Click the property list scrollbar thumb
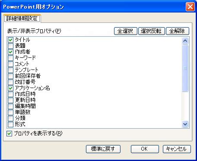This screenshot has width=197, height=161. point(185,68)
